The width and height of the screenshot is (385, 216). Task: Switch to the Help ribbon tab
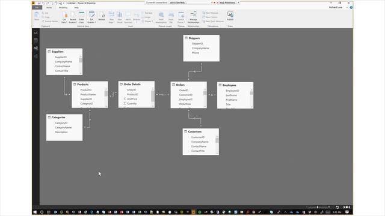tap(76, 8)
